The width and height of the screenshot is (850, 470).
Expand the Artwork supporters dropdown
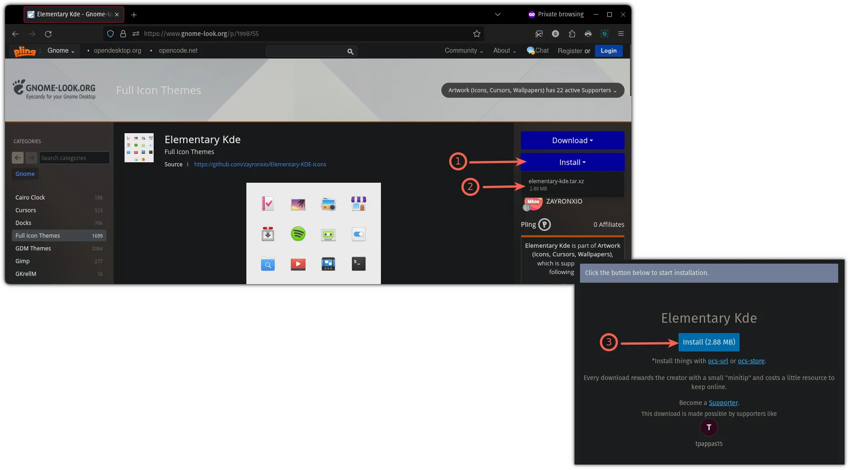click(x=532, y=90)
